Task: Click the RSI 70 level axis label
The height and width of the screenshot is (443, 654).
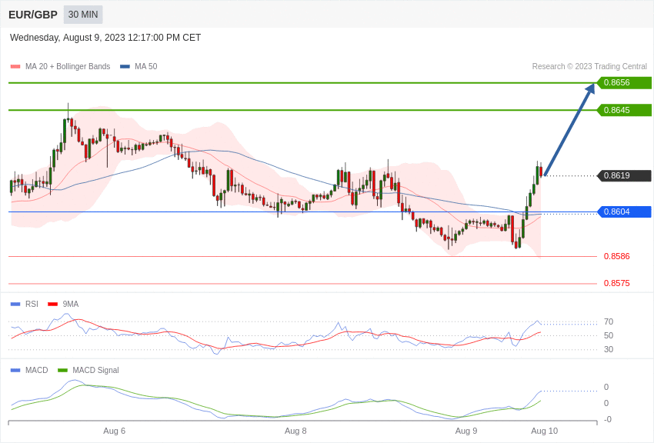Action: click(x=609, y=321)
